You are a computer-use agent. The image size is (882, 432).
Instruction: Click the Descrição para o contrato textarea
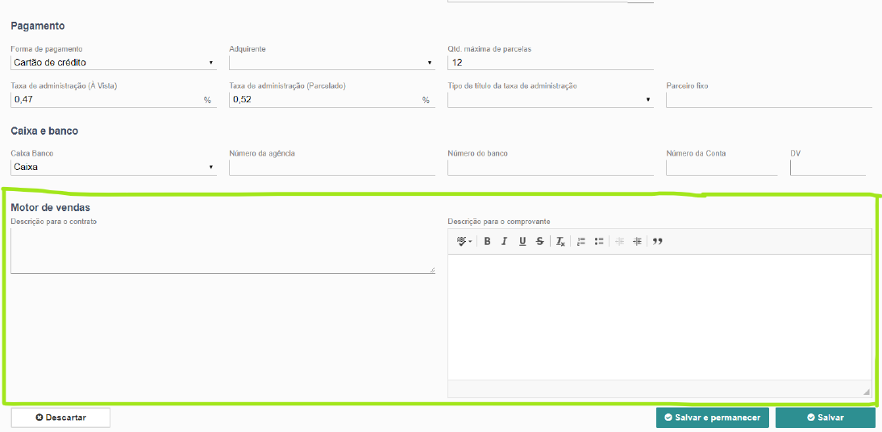click(223, 251)
